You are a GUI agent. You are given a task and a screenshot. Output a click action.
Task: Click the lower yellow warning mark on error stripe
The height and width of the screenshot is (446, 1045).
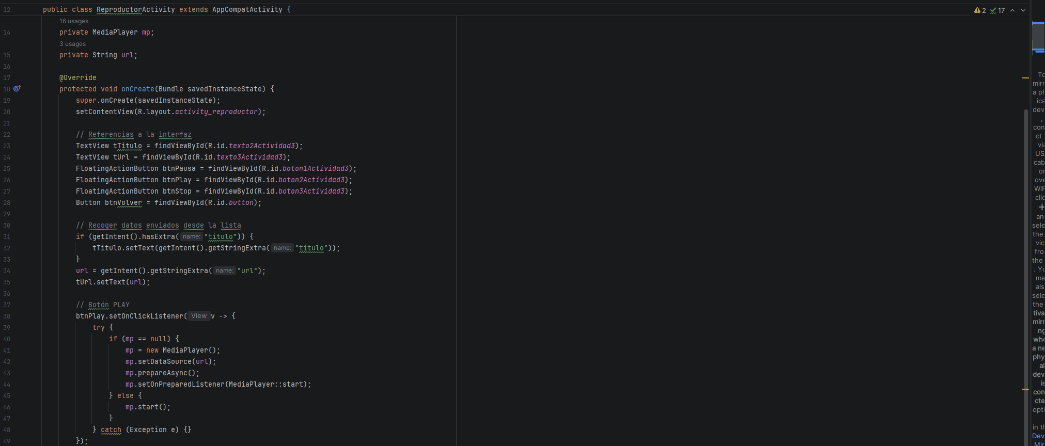point(1025,389)
